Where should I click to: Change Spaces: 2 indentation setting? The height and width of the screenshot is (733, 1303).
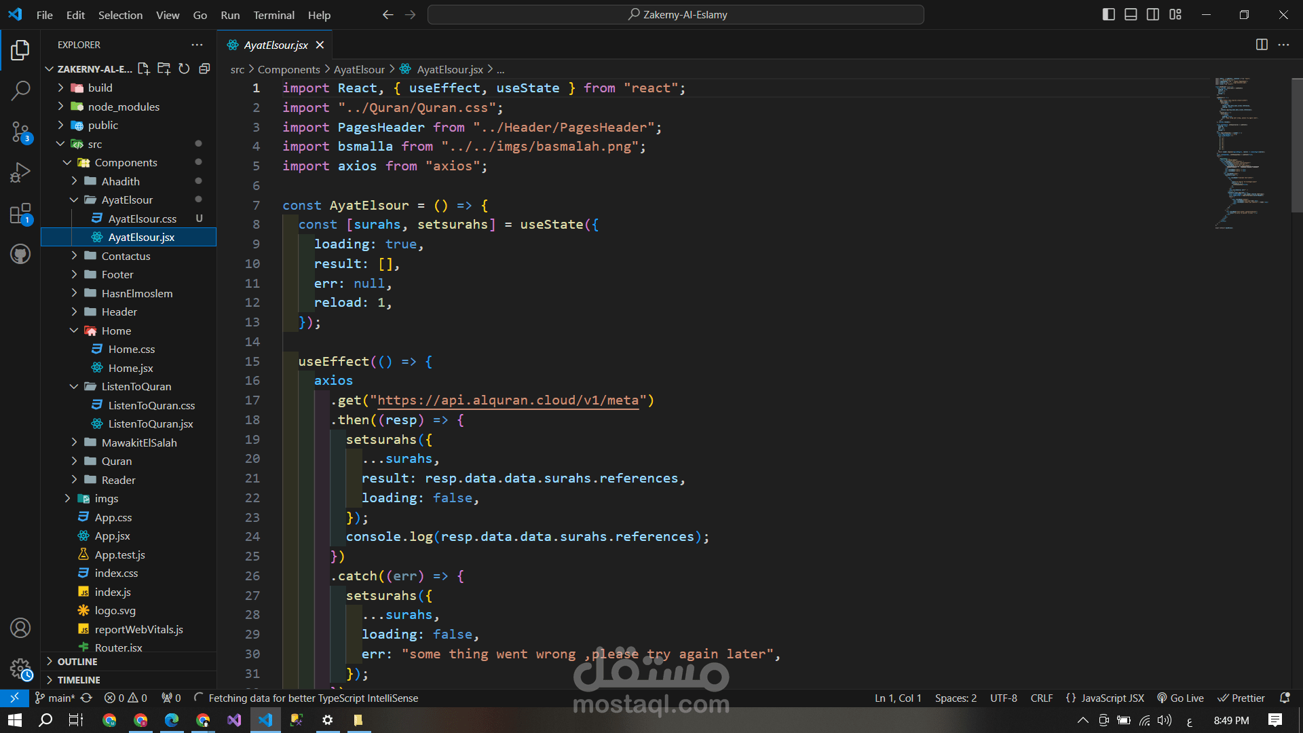[956, 698]
